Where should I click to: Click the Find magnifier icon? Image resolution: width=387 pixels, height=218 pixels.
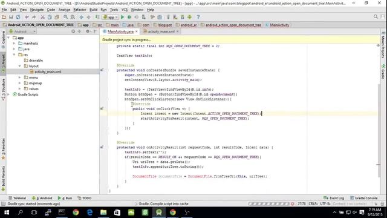pos(65,17)
